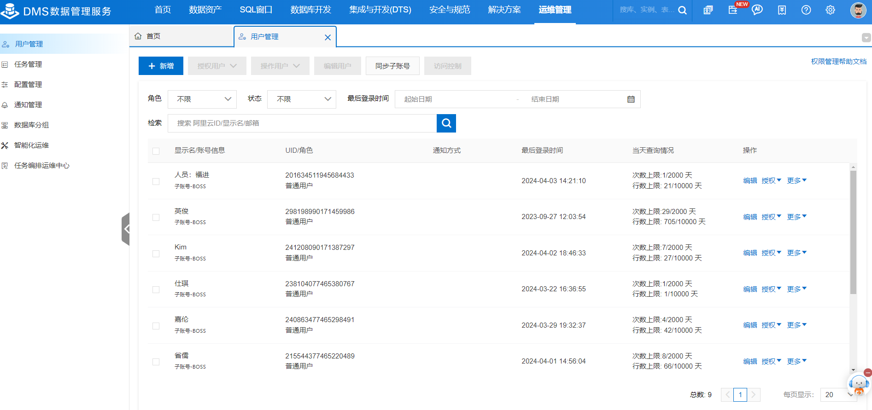Open the 安全与规范 menu
This screenshot has height=410, width=872.
[x=450, y=10]
